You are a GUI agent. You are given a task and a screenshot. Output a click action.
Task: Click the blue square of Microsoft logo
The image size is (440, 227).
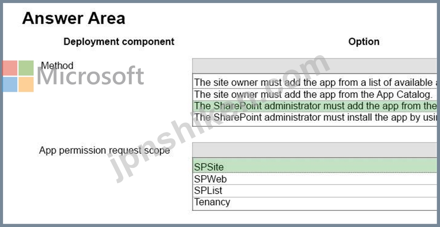click(x=10, y=84)
